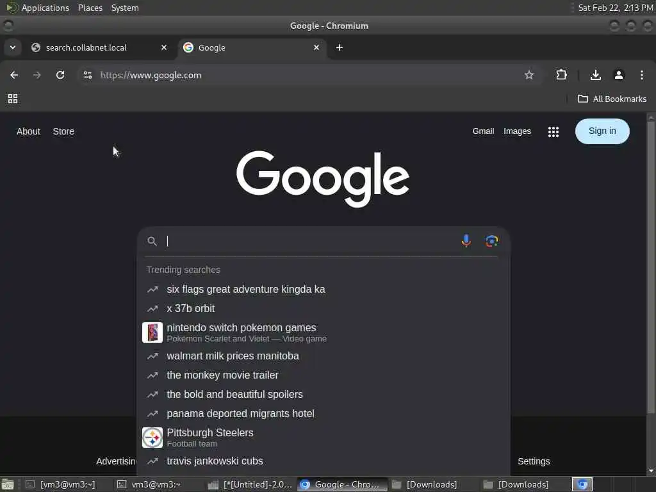This screenshot has height=492, width=656.
Task: Click the show desktop icon in taskbar
Action: (8, 484)
